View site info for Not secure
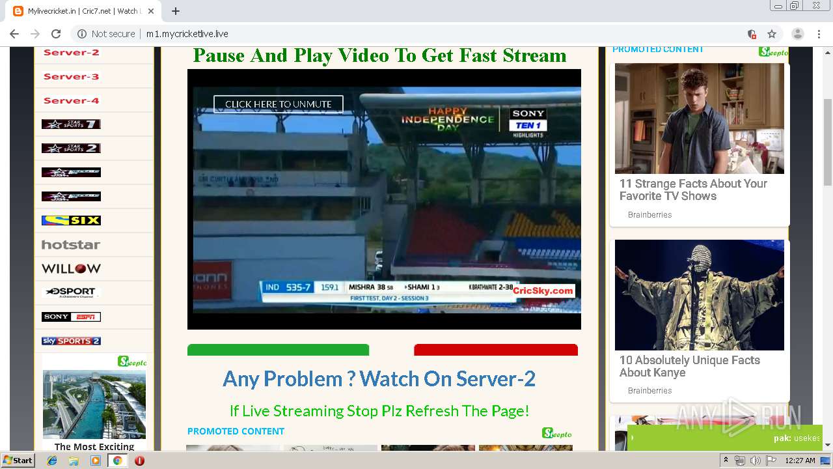Viewport: 833px width, 469px height. 106,34
